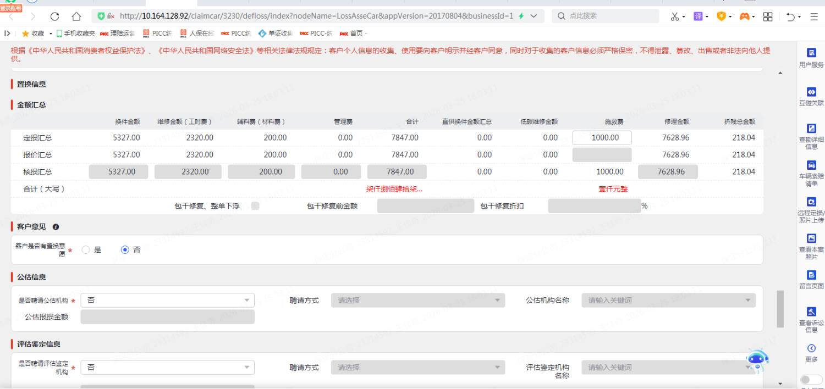Open 车辆索赔清单 sidebar icon
The width and height of the screenshot is (825, 389).
click(x=811, y=165)
